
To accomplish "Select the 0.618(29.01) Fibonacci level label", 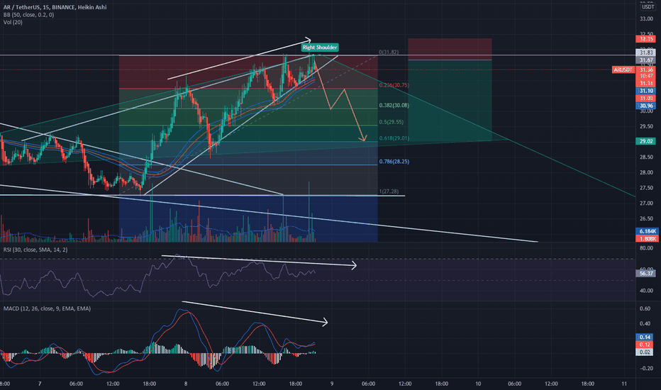I will [x=394, y=138].
